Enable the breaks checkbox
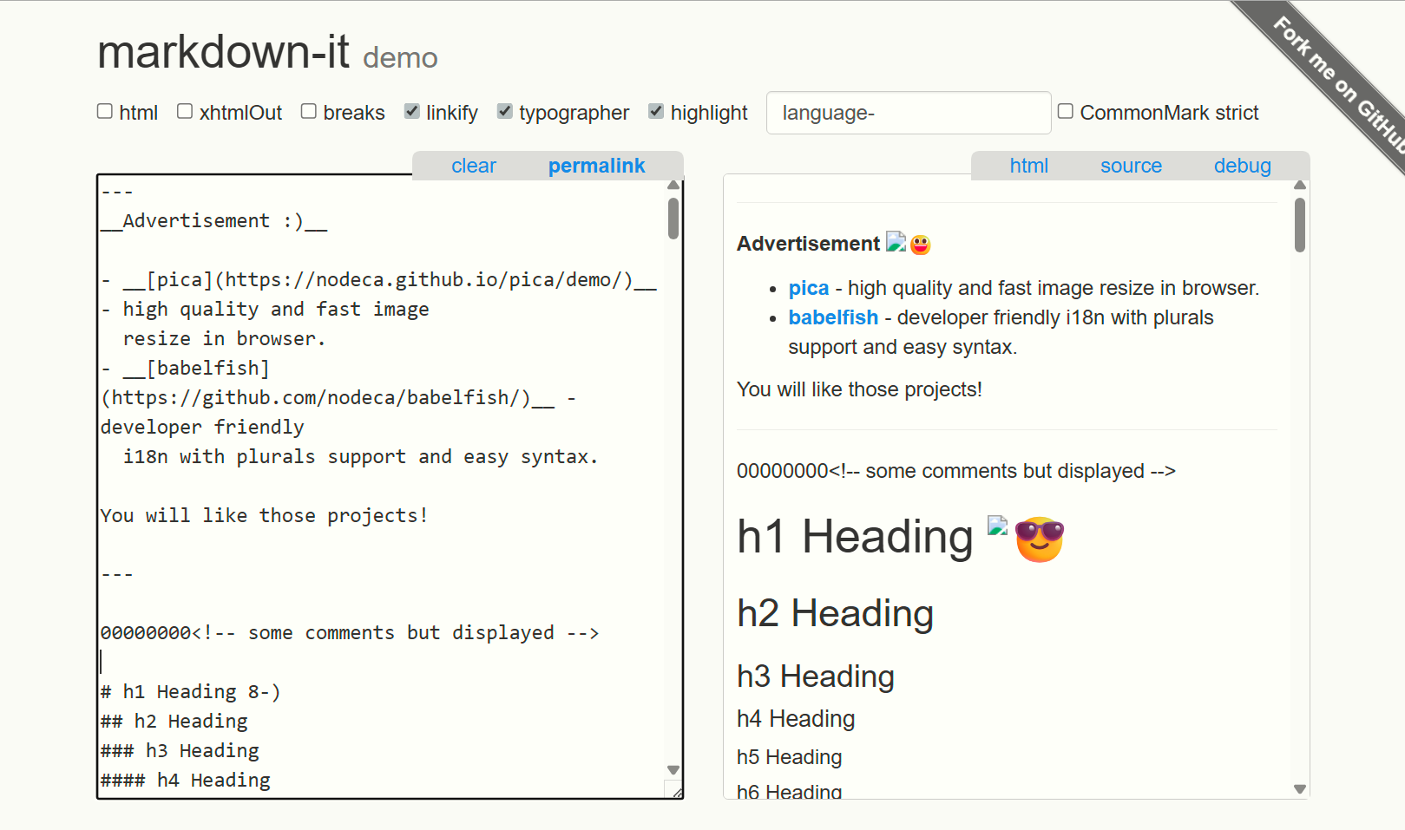 (309, 111)
